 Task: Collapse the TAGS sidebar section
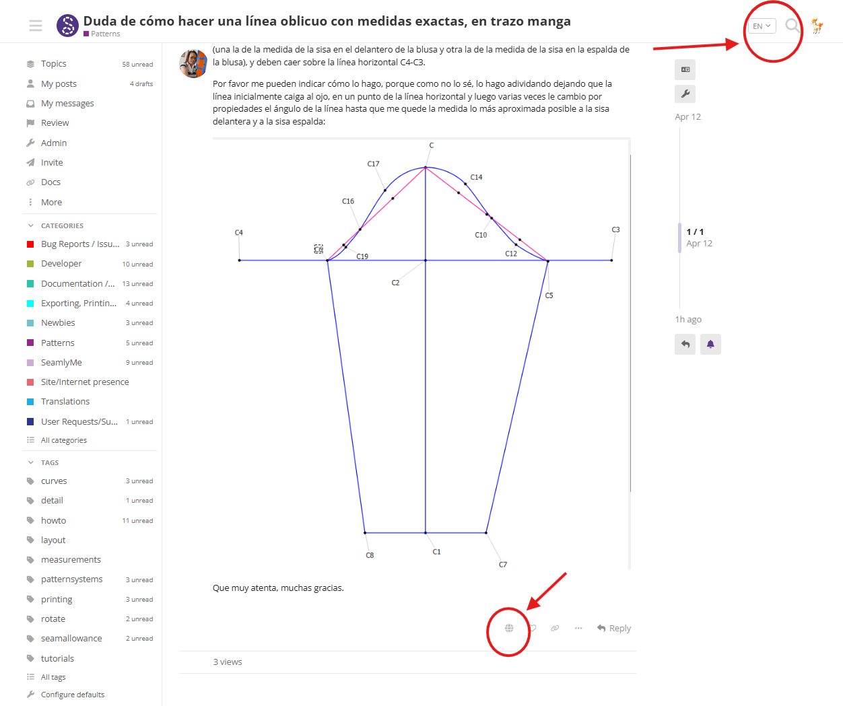[x=31, y=462]
